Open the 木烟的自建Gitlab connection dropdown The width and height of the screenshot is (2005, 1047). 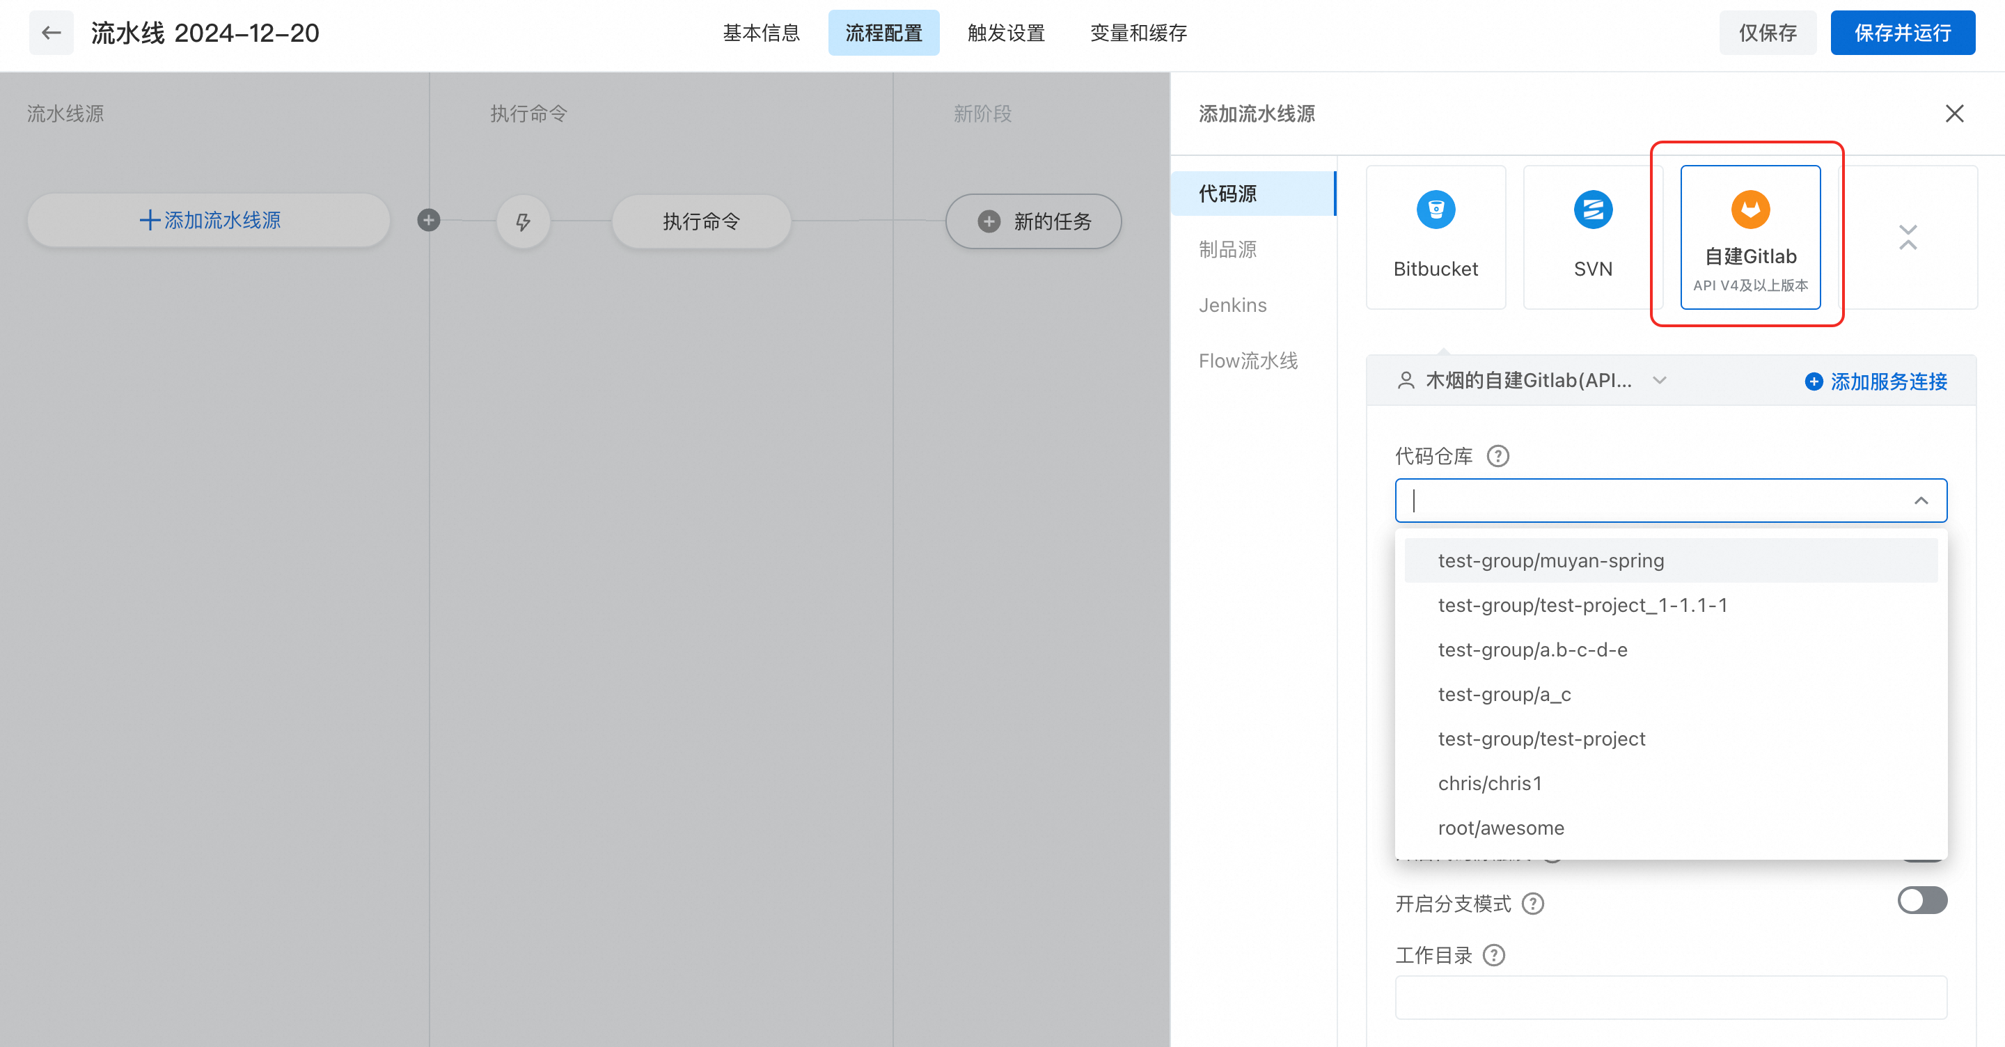coord(1532,381)
